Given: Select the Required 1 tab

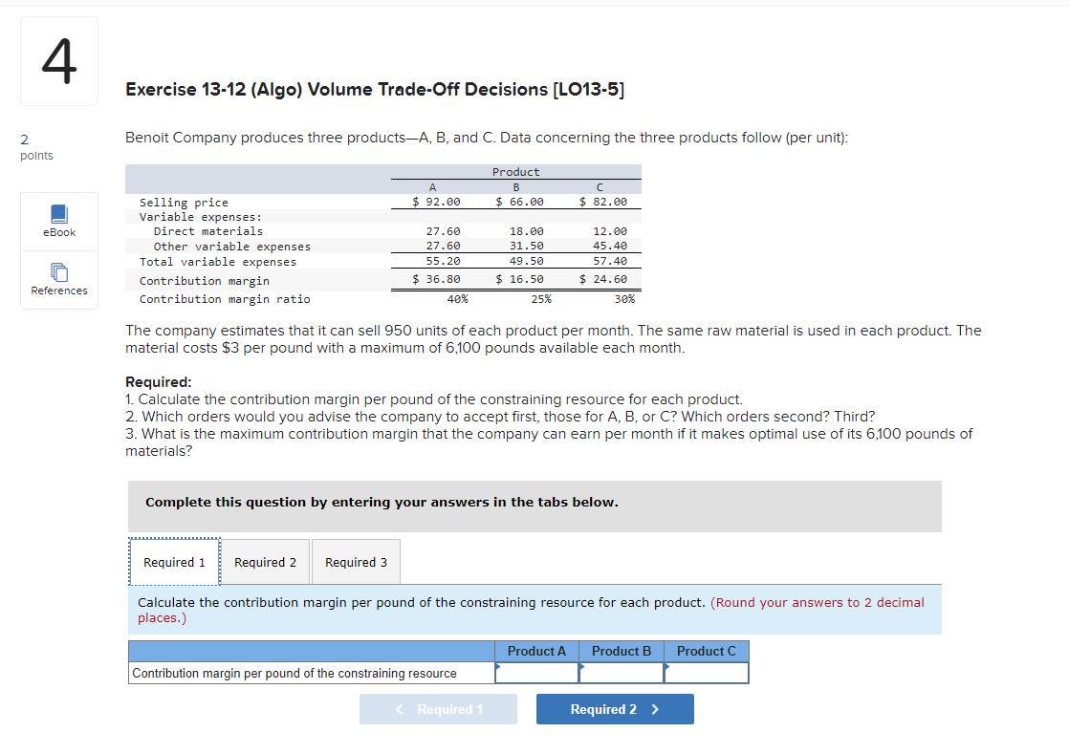Looking at the screenshot, I should coord(175,562).
